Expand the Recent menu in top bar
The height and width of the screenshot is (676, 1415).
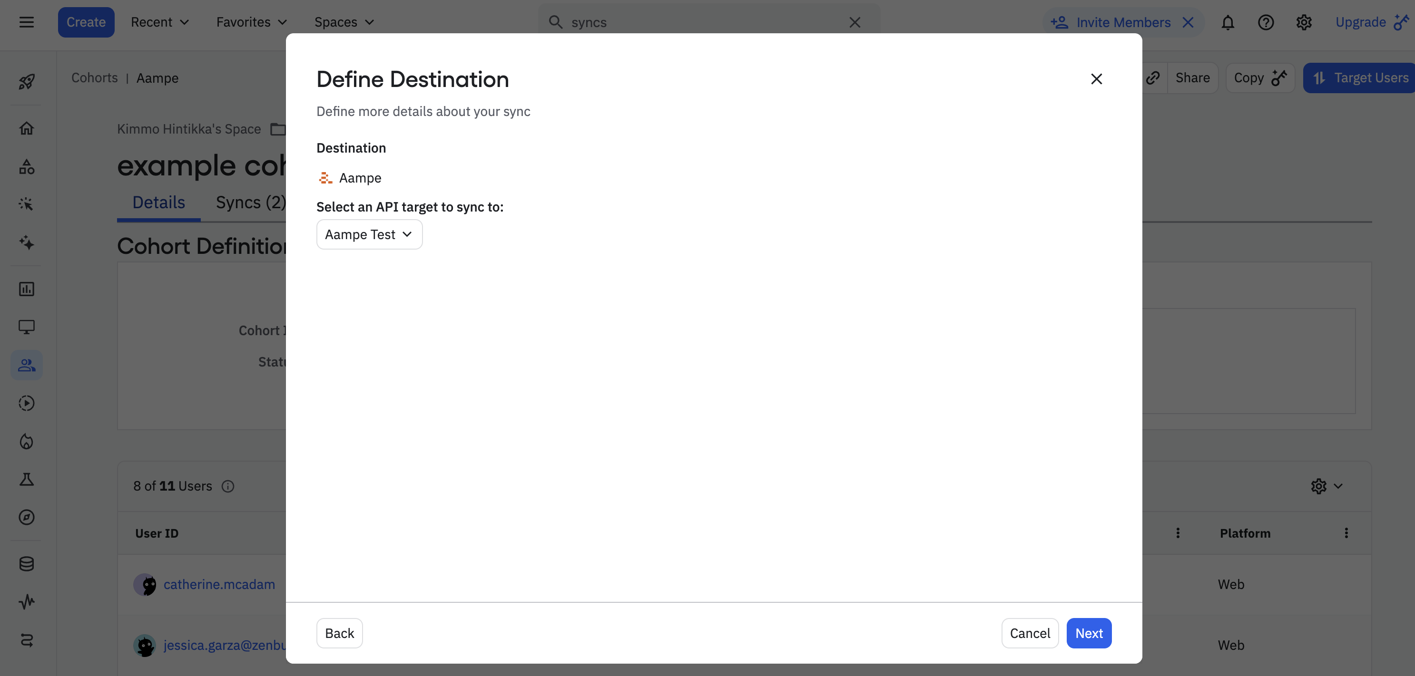tap(159, 22)
